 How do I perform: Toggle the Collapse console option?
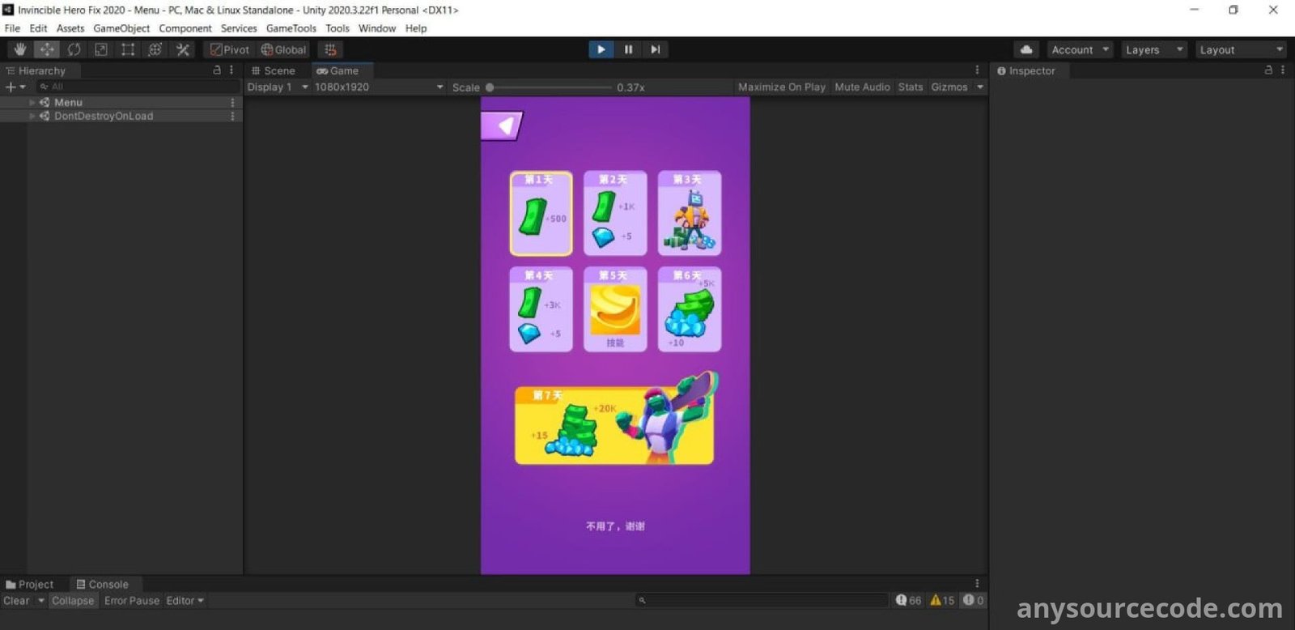[73, 601]
